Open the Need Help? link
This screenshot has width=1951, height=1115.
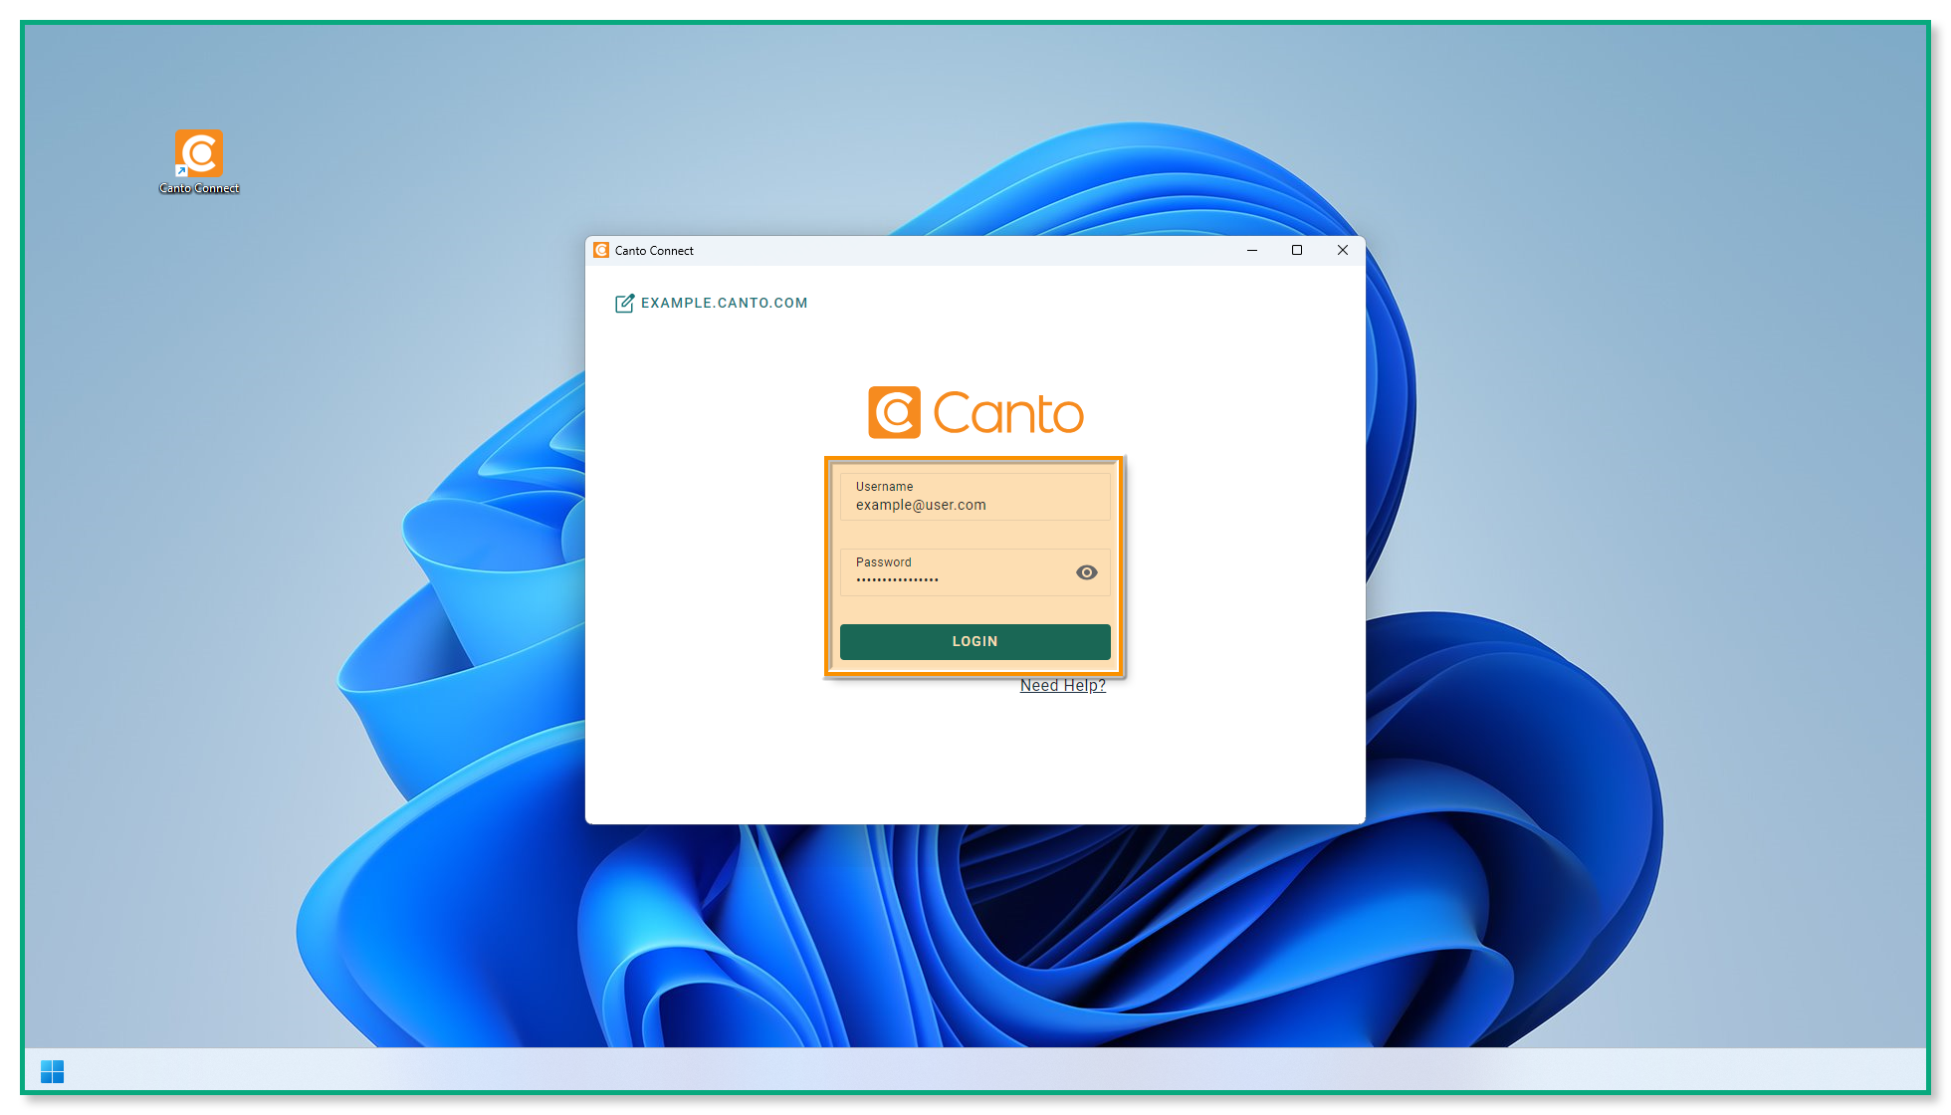[1062, 685]
